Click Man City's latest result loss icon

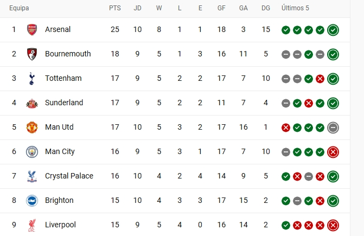pos(333,152)
